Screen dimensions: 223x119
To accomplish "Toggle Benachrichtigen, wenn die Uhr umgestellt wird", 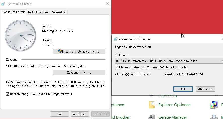I will (x=8, y=94).
